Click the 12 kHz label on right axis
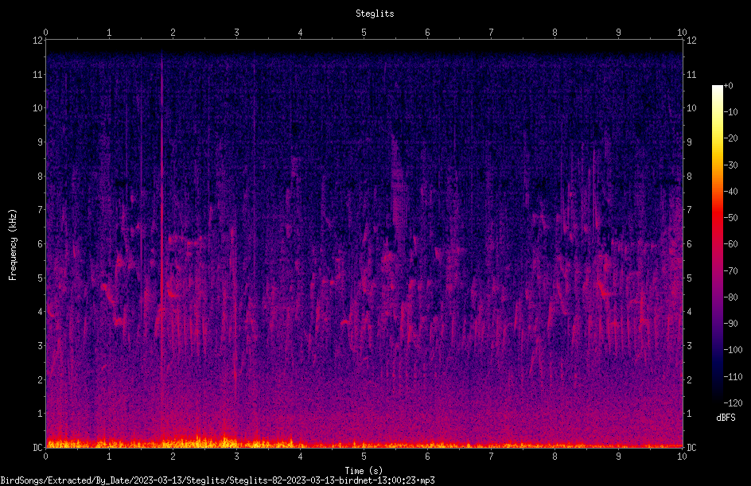751x486 pixels. (x=691, y=41)
